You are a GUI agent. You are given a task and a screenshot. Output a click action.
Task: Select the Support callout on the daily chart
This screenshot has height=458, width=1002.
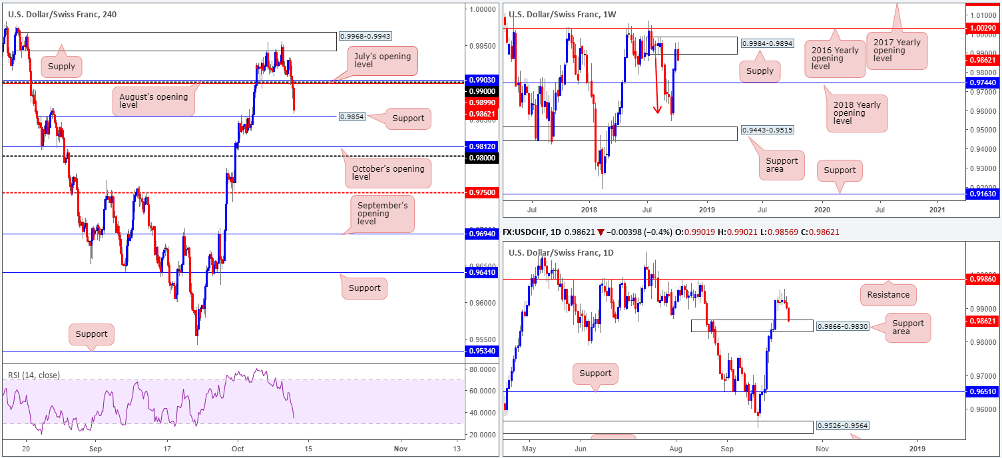(595, 373)
